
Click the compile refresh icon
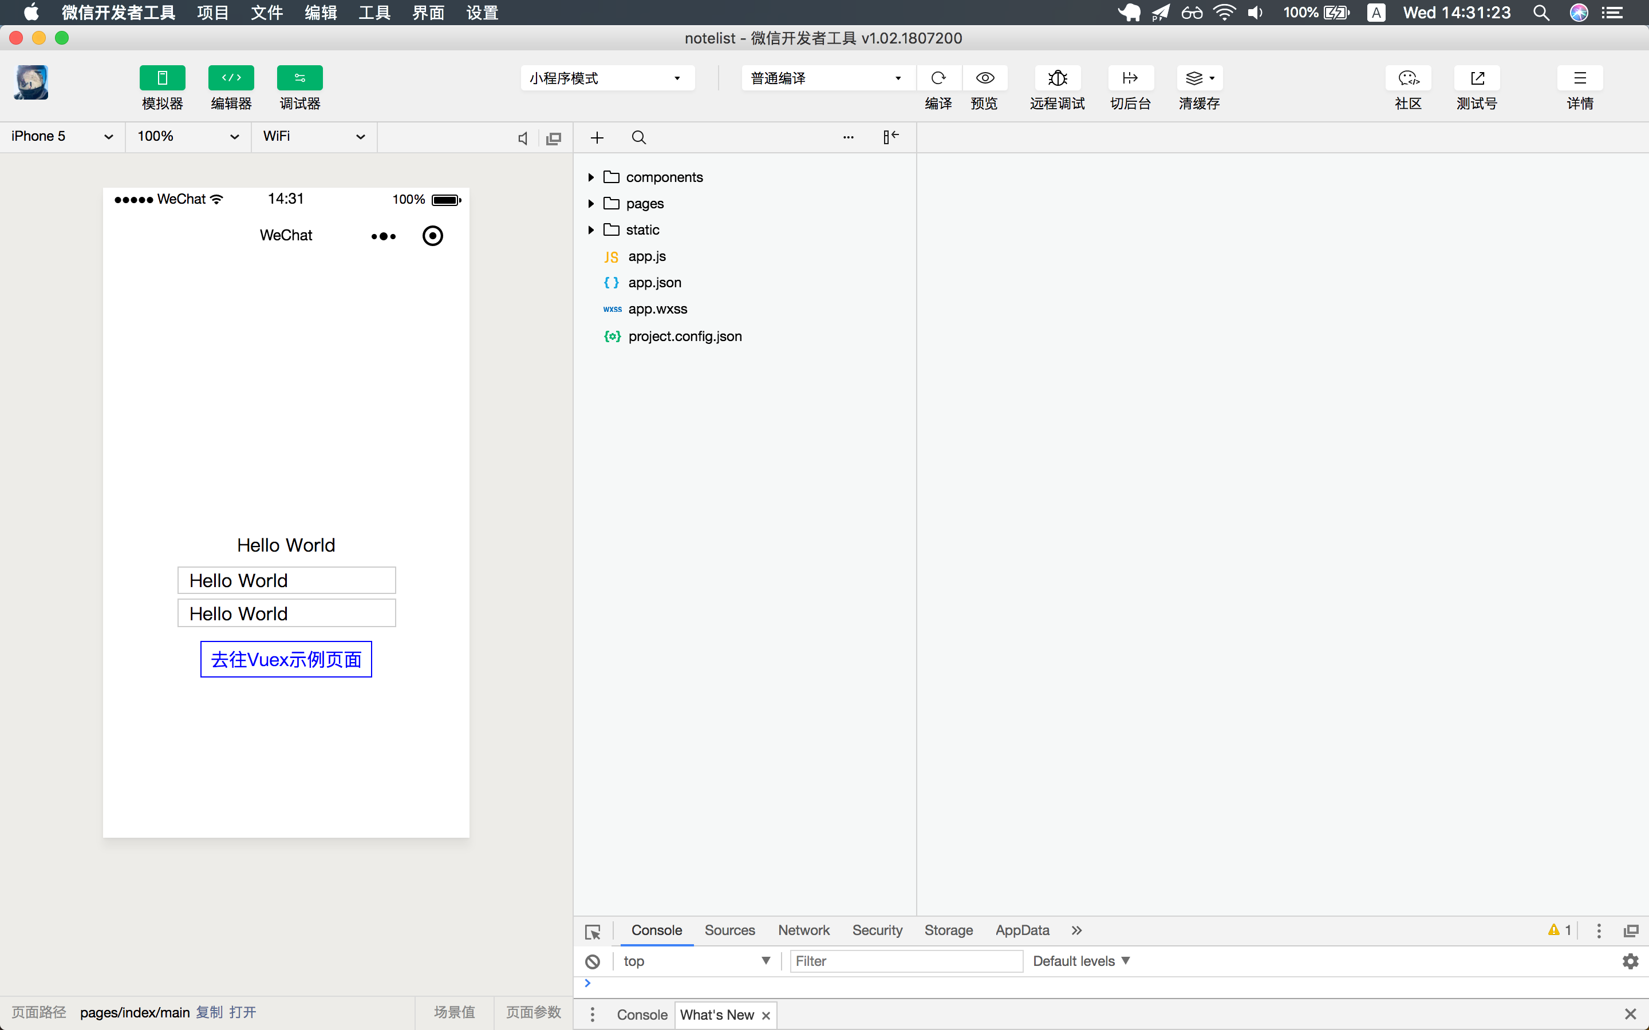pyautogui.click(x=938, y=78)
